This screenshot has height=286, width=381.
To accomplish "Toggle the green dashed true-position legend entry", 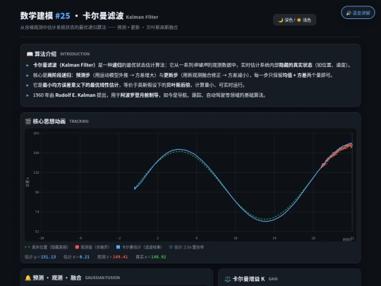I will (x=47, y=247).
